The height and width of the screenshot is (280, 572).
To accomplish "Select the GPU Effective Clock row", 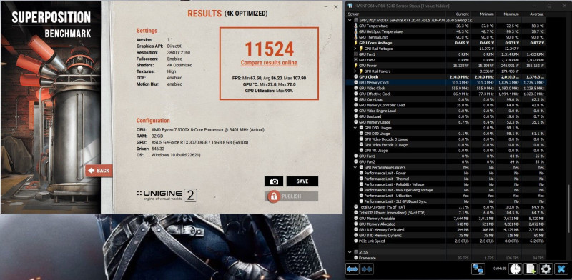I will click(x=445, y=94).
